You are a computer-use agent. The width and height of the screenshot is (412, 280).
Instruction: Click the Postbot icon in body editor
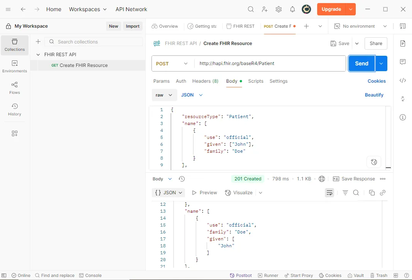click(x=374, y=162)
